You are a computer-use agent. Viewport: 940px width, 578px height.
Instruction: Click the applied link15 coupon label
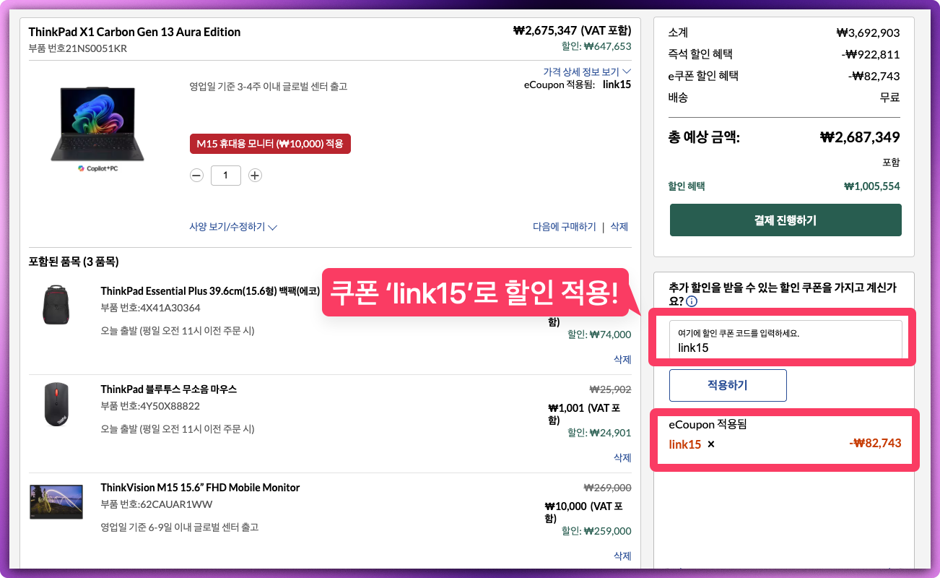[x=685, y=444]
